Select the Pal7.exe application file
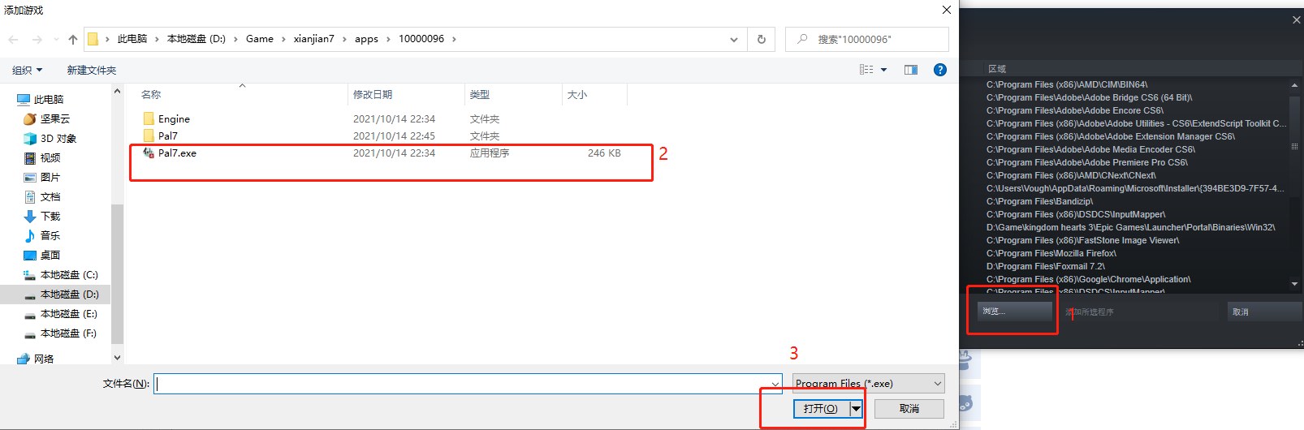The height and width of the screenshot is (430, 1304). [177, 153]
